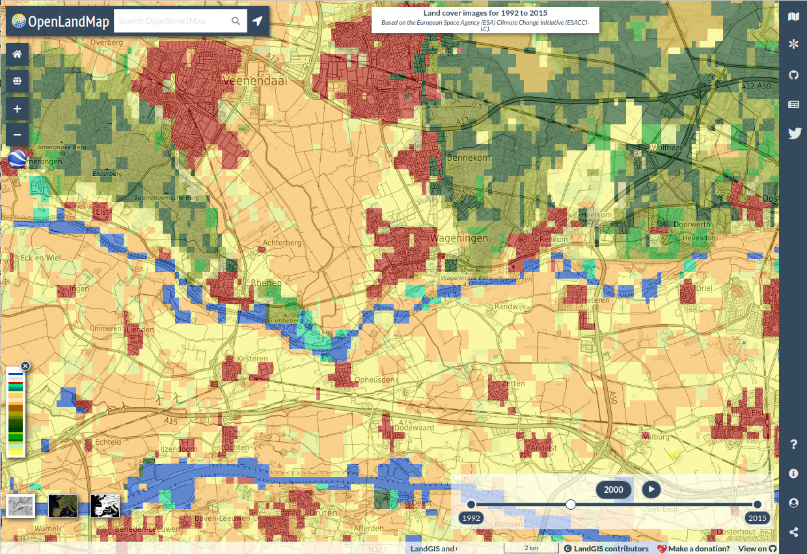Click the share icon at bottom right
Viewport: 807px width, 554px height.
point(793,531)
